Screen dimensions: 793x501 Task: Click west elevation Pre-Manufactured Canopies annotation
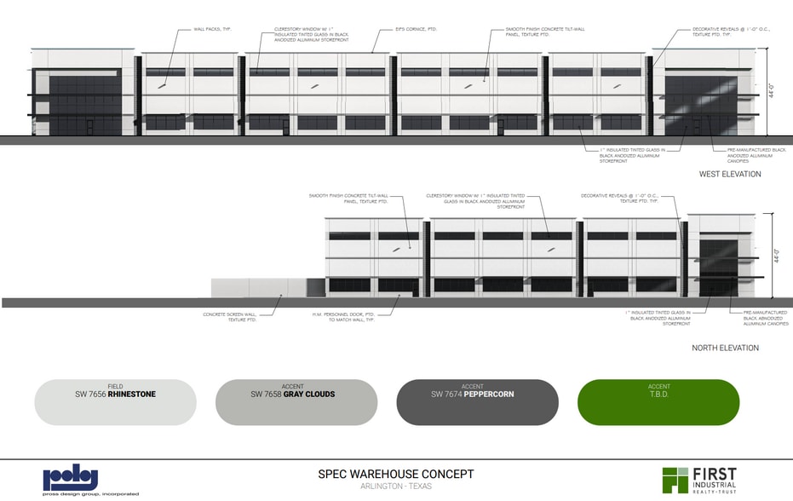coord(750,156)
